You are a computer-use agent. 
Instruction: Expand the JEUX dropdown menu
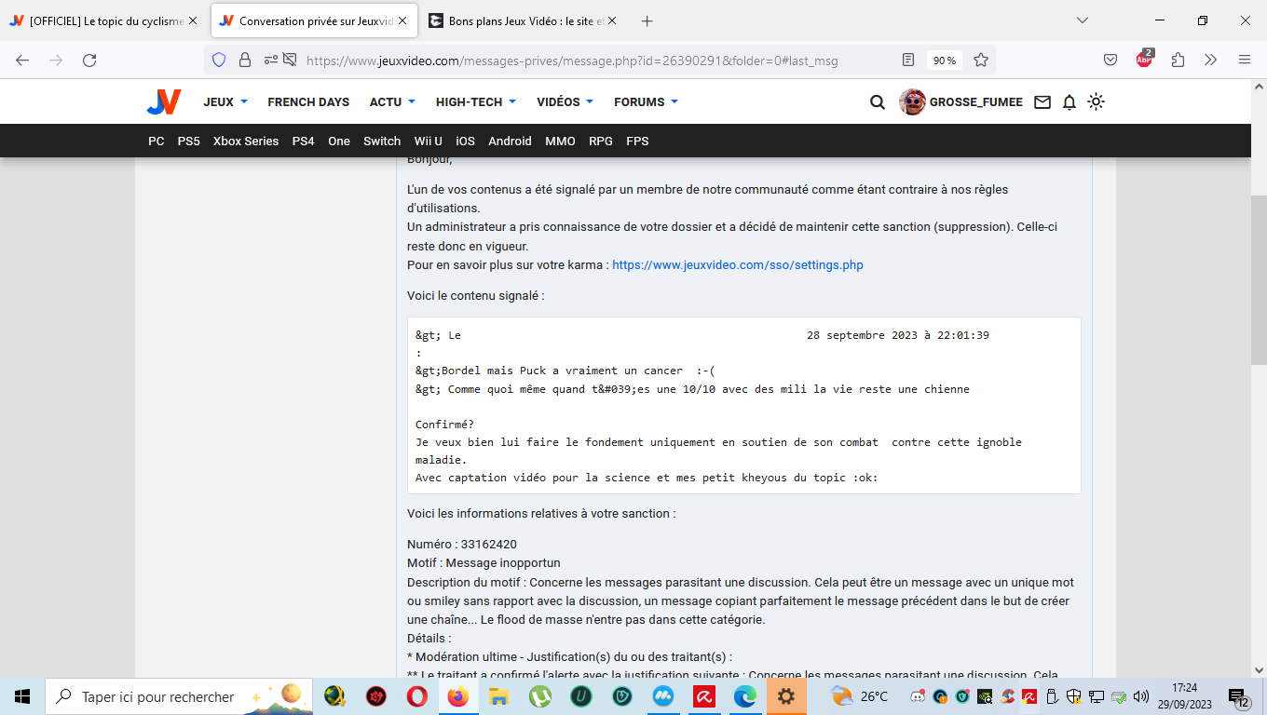pyautogui.click(x=225, y=102)
